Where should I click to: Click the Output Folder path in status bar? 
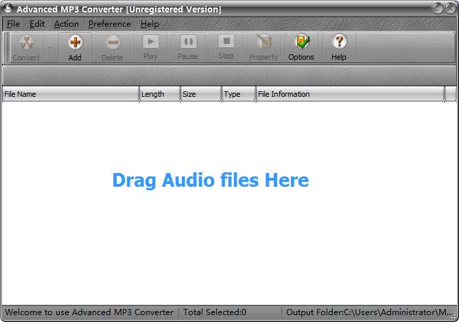click(x=370, y=312)
